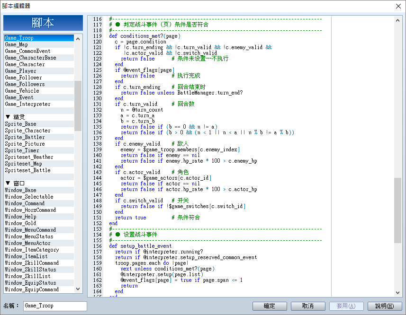
Task: Click the script name input field
Action: pos(55,306)
